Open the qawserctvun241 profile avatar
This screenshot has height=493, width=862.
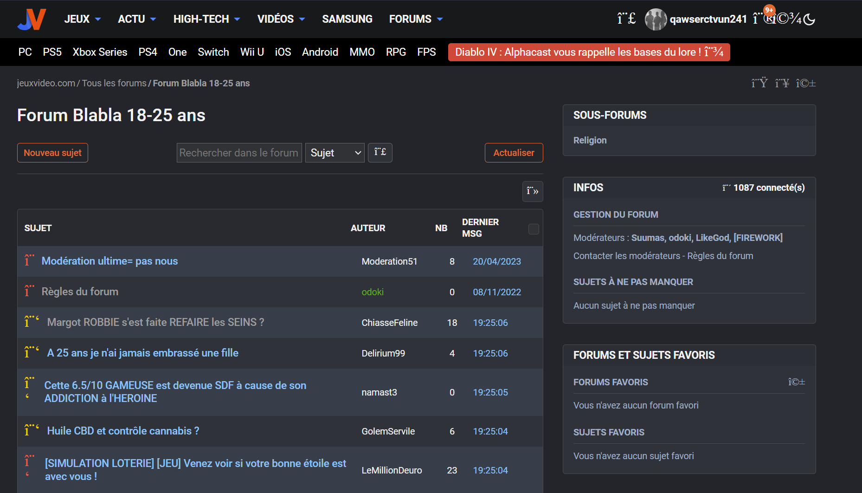656,19
